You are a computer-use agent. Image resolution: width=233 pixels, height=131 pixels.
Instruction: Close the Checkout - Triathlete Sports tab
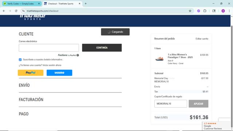(x=79, y=4)
